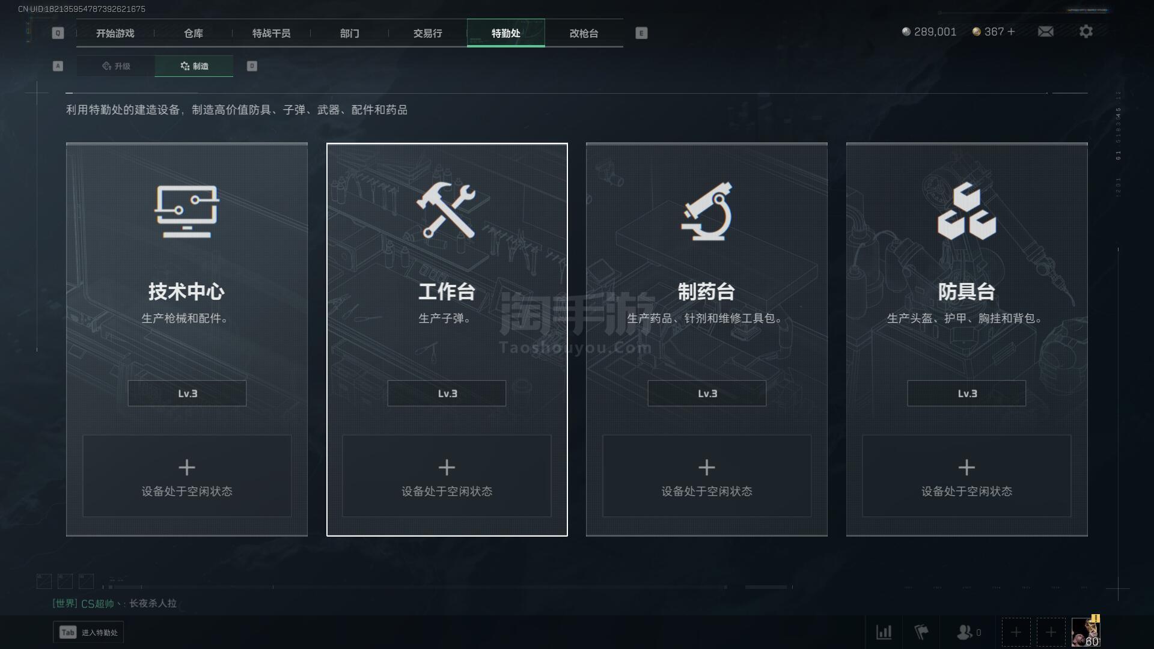Open the settings gear icon

pos(1085,31)
